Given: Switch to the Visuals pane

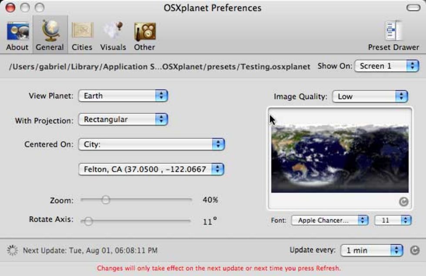Looking at the screenshot, I should [x=113, y=37].
